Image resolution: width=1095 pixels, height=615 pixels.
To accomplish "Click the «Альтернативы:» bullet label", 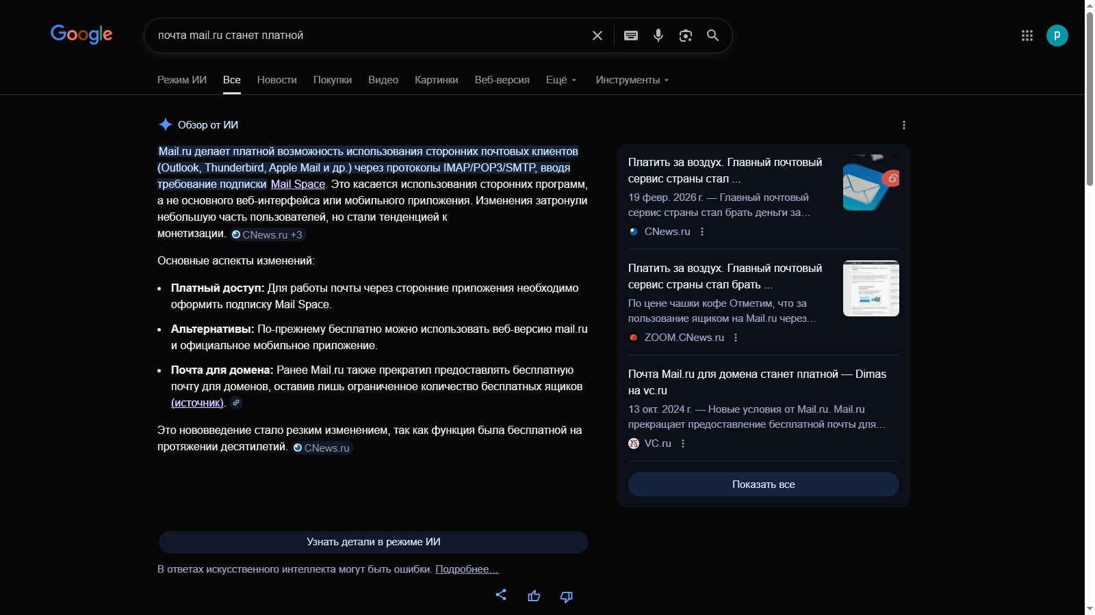I will point(213,329).
